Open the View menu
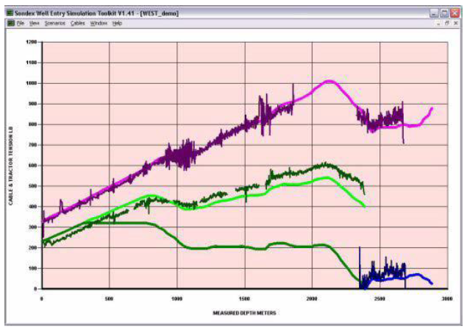 point(35,24)
